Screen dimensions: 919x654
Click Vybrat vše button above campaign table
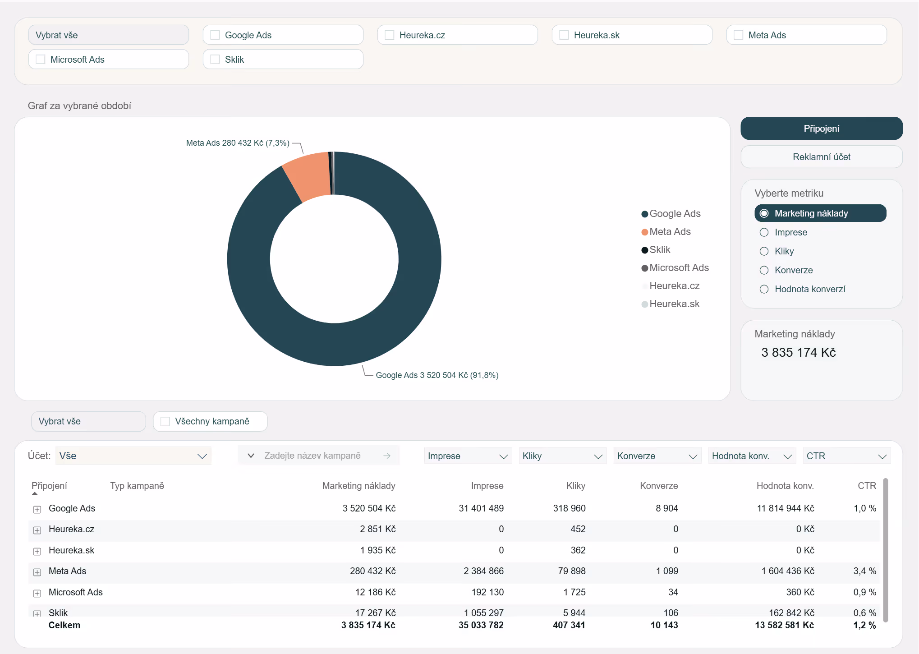coord(88,421)
